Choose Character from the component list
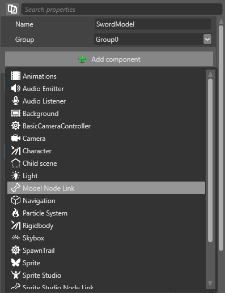225x293 pixels. pyautogui.click(x=106, y=150)
